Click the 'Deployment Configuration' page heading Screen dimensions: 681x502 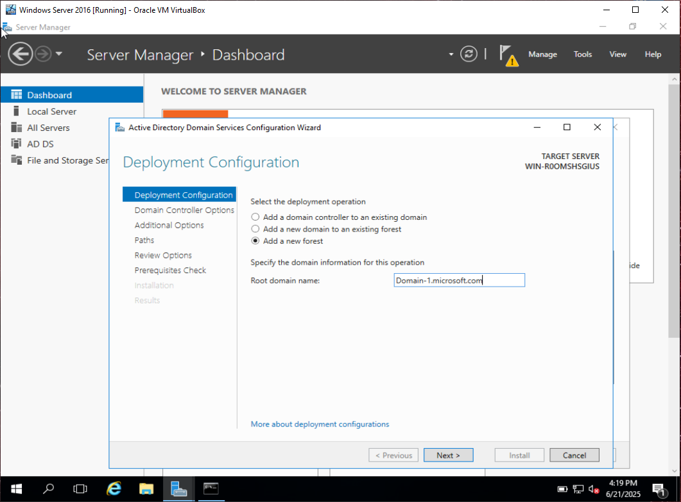tap(211, 162)
